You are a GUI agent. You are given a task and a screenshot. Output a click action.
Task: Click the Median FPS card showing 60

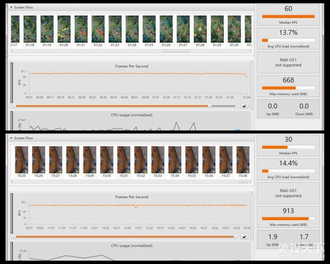[x=288, y=15]
